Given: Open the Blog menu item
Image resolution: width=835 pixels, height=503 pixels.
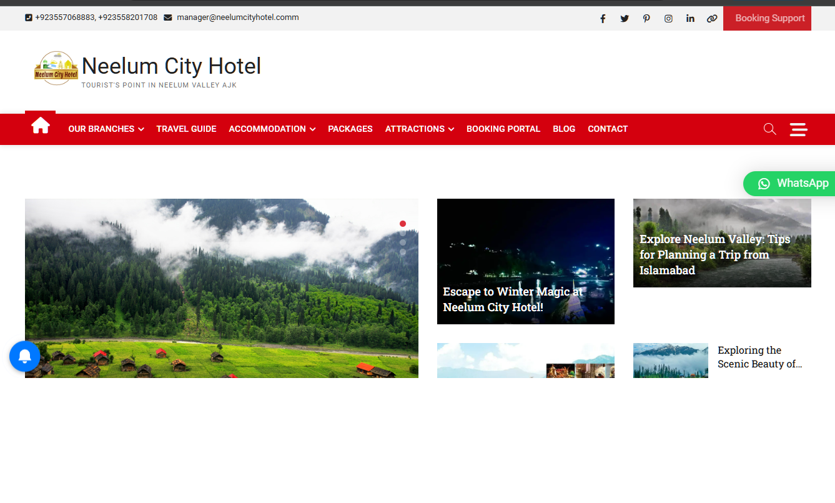Looking at the screenshot, I should [x=564, y=129].
